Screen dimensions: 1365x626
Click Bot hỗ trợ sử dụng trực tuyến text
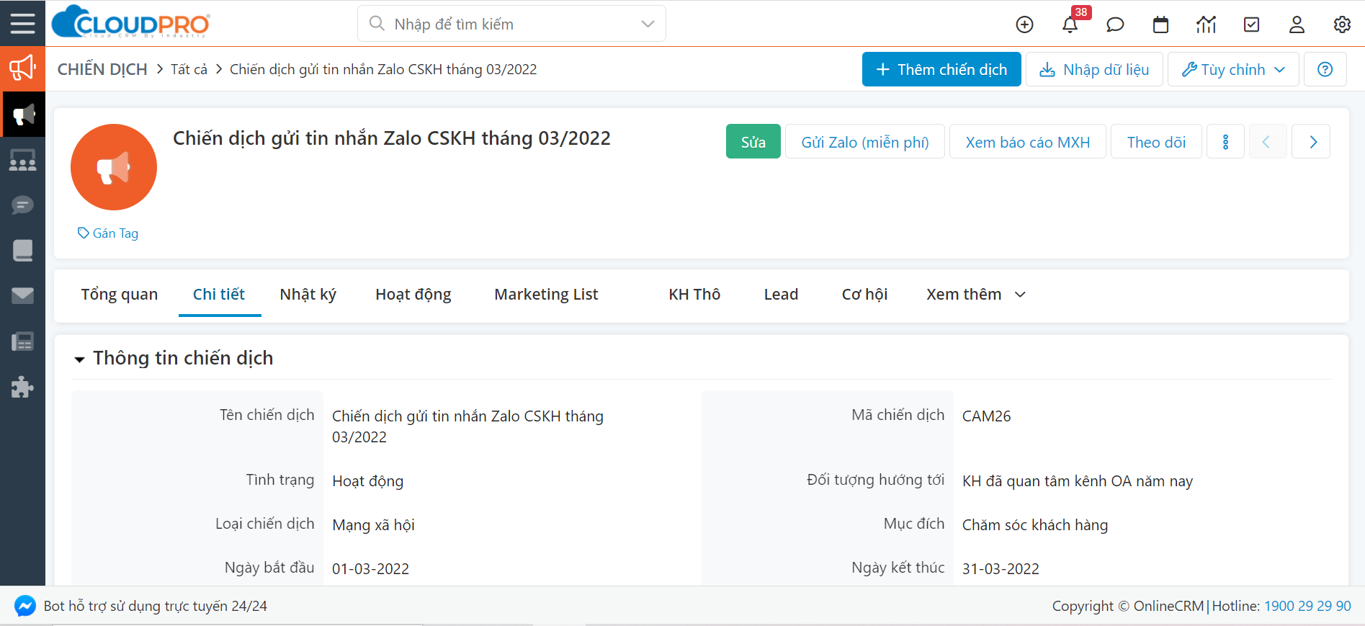pyautogui.click(x=156, y=606)
